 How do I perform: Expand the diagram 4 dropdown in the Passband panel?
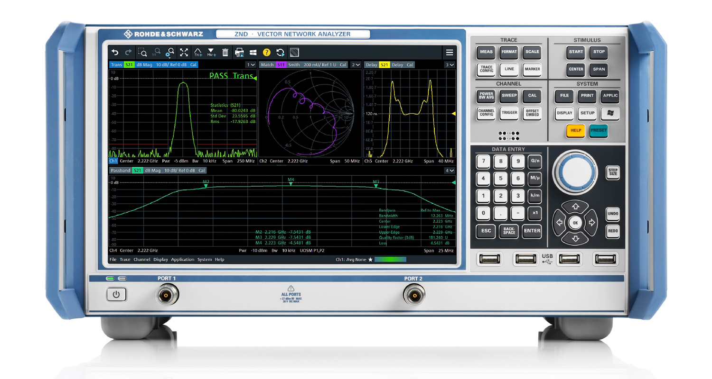[450, 171]
